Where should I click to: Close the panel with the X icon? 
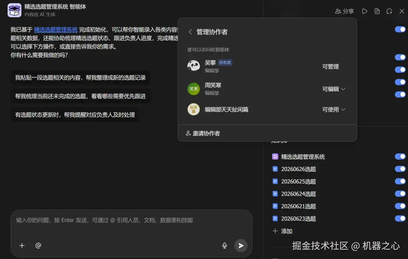pyautogui.click(x=402, y=11)
